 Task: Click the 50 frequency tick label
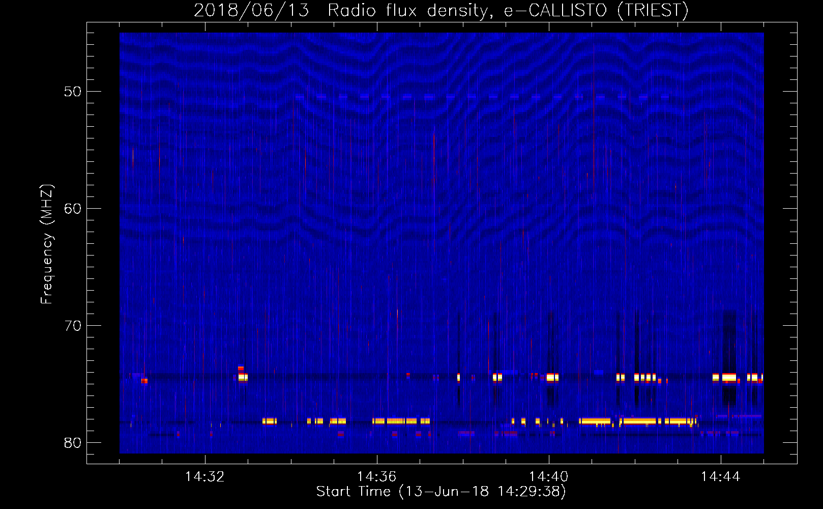pyautogui.click(x=73, y=92)
